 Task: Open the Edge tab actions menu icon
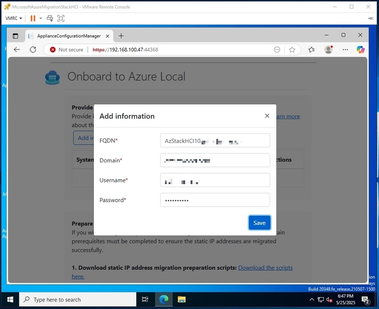pyautogui.click(x=16, y=36)
